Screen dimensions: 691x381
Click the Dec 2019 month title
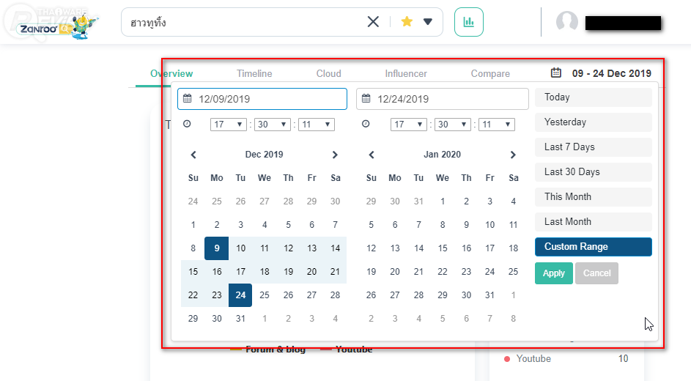coord(264,155)
